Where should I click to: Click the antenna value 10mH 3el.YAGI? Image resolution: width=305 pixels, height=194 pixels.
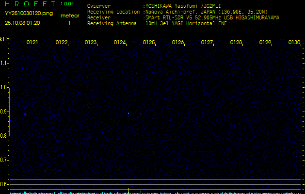[x=164, y=24]
